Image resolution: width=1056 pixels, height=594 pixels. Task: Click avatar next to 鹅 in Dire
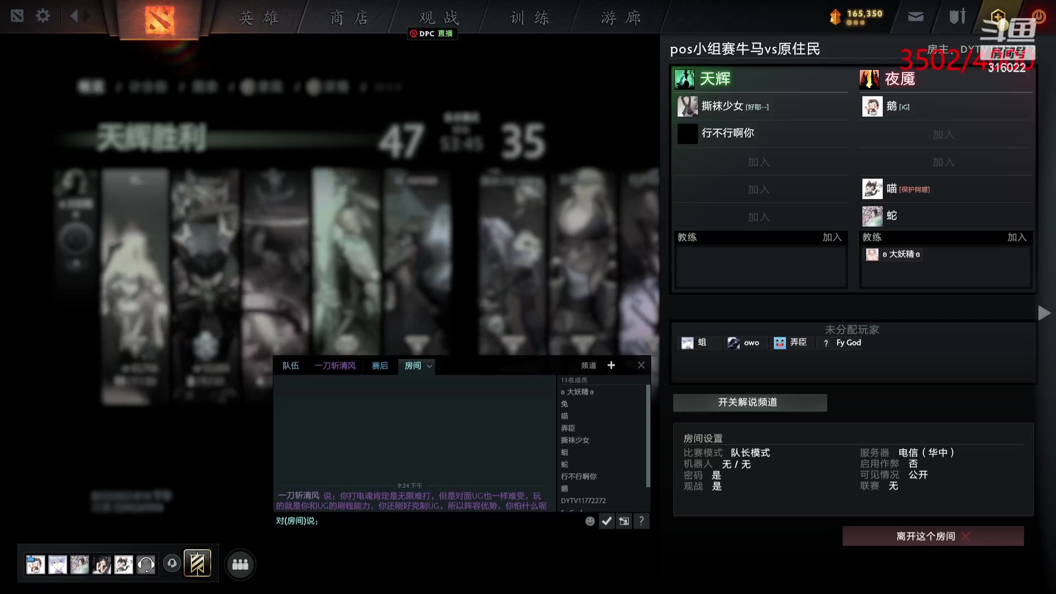click(872, 106)
